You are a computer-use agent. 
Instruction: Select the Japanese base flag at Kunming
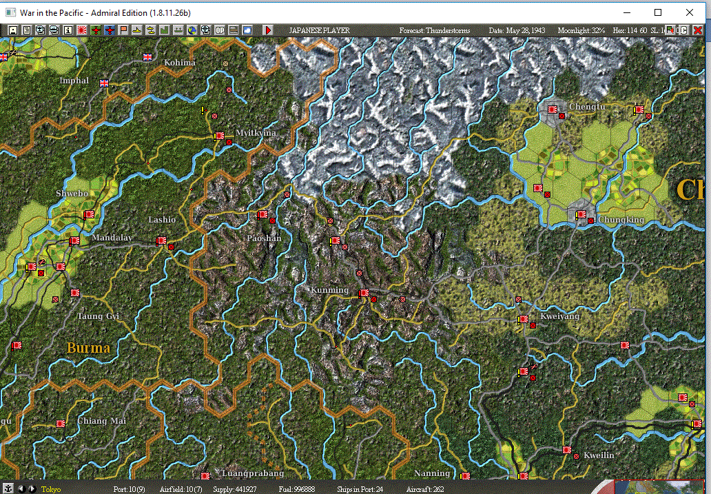tap(364, 294)
